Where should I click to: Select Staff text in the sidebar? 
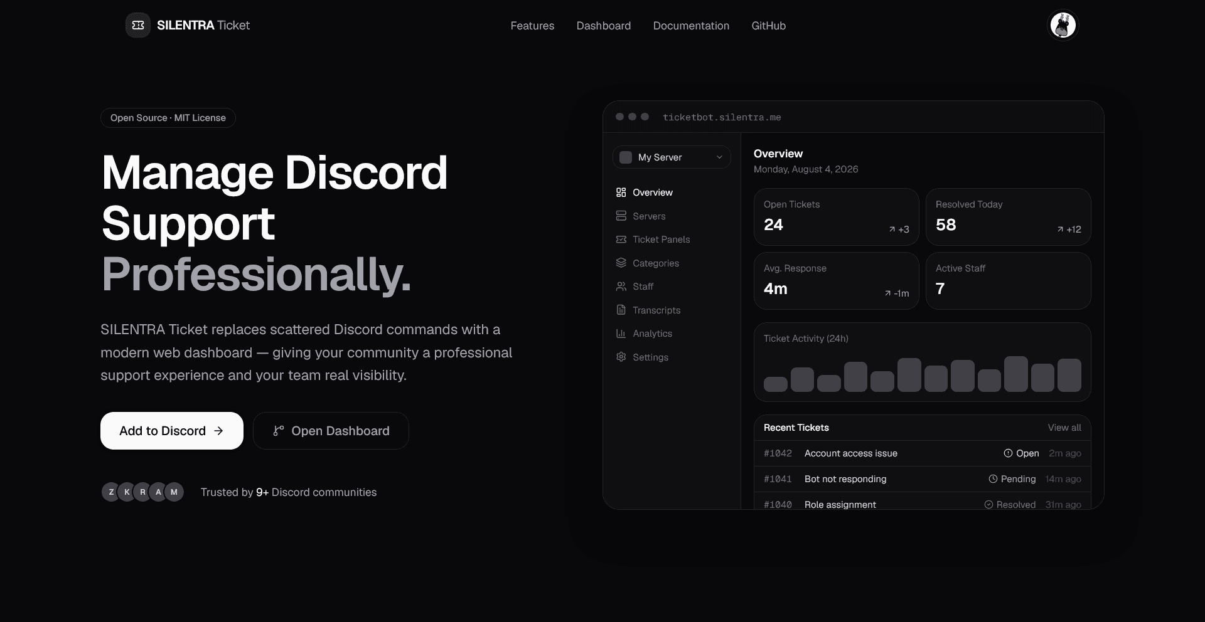click(643, 287)
